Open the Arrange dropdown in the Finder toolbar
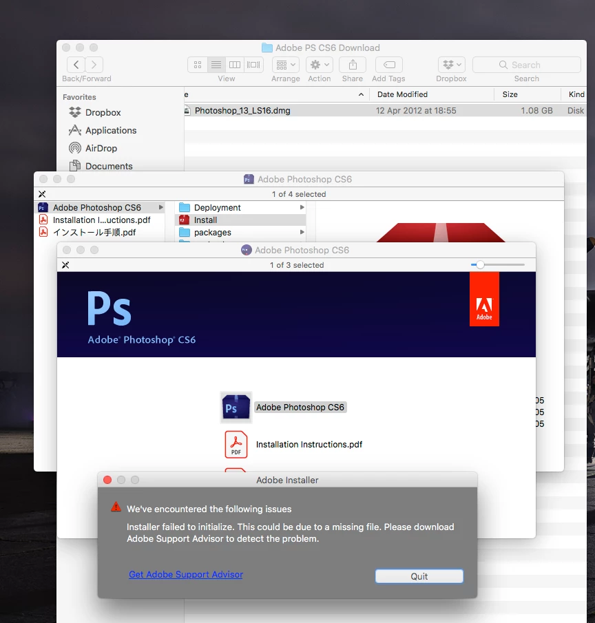595x623 pixels. point(286,65)
